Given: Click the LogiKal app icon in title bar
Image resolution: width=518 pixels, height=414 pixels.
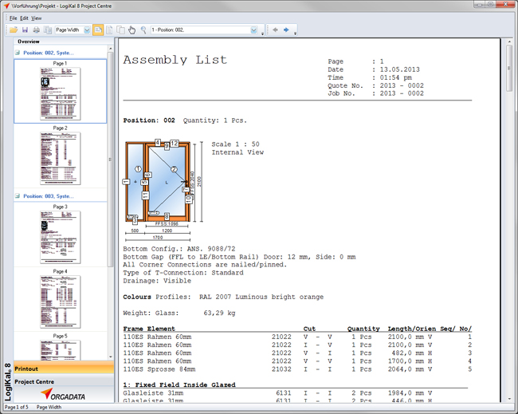Looking at the screenshot, I should pos(6,6).
